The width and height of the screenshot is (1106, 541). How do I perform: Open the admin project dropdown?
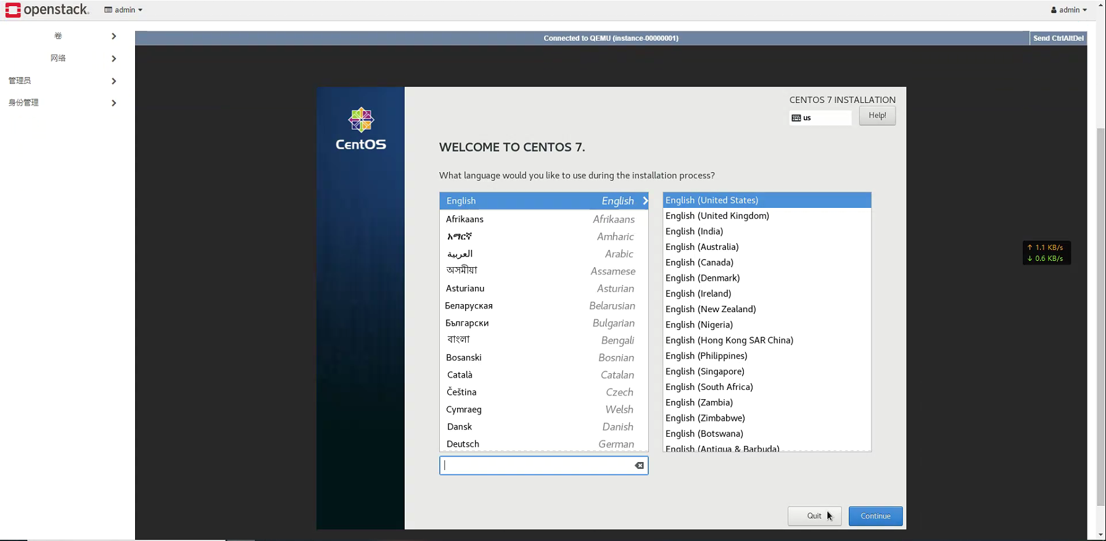(123, 10)
